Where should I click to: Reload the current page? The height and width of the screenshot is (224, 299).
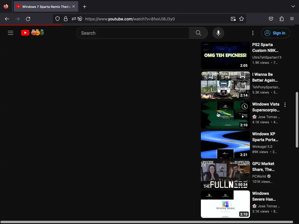(x=28, y=19)
